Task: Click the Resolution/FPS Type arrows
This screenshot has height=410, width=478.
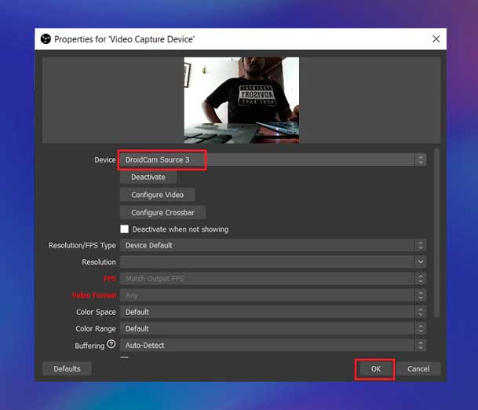Action: [x=421, y=245]
